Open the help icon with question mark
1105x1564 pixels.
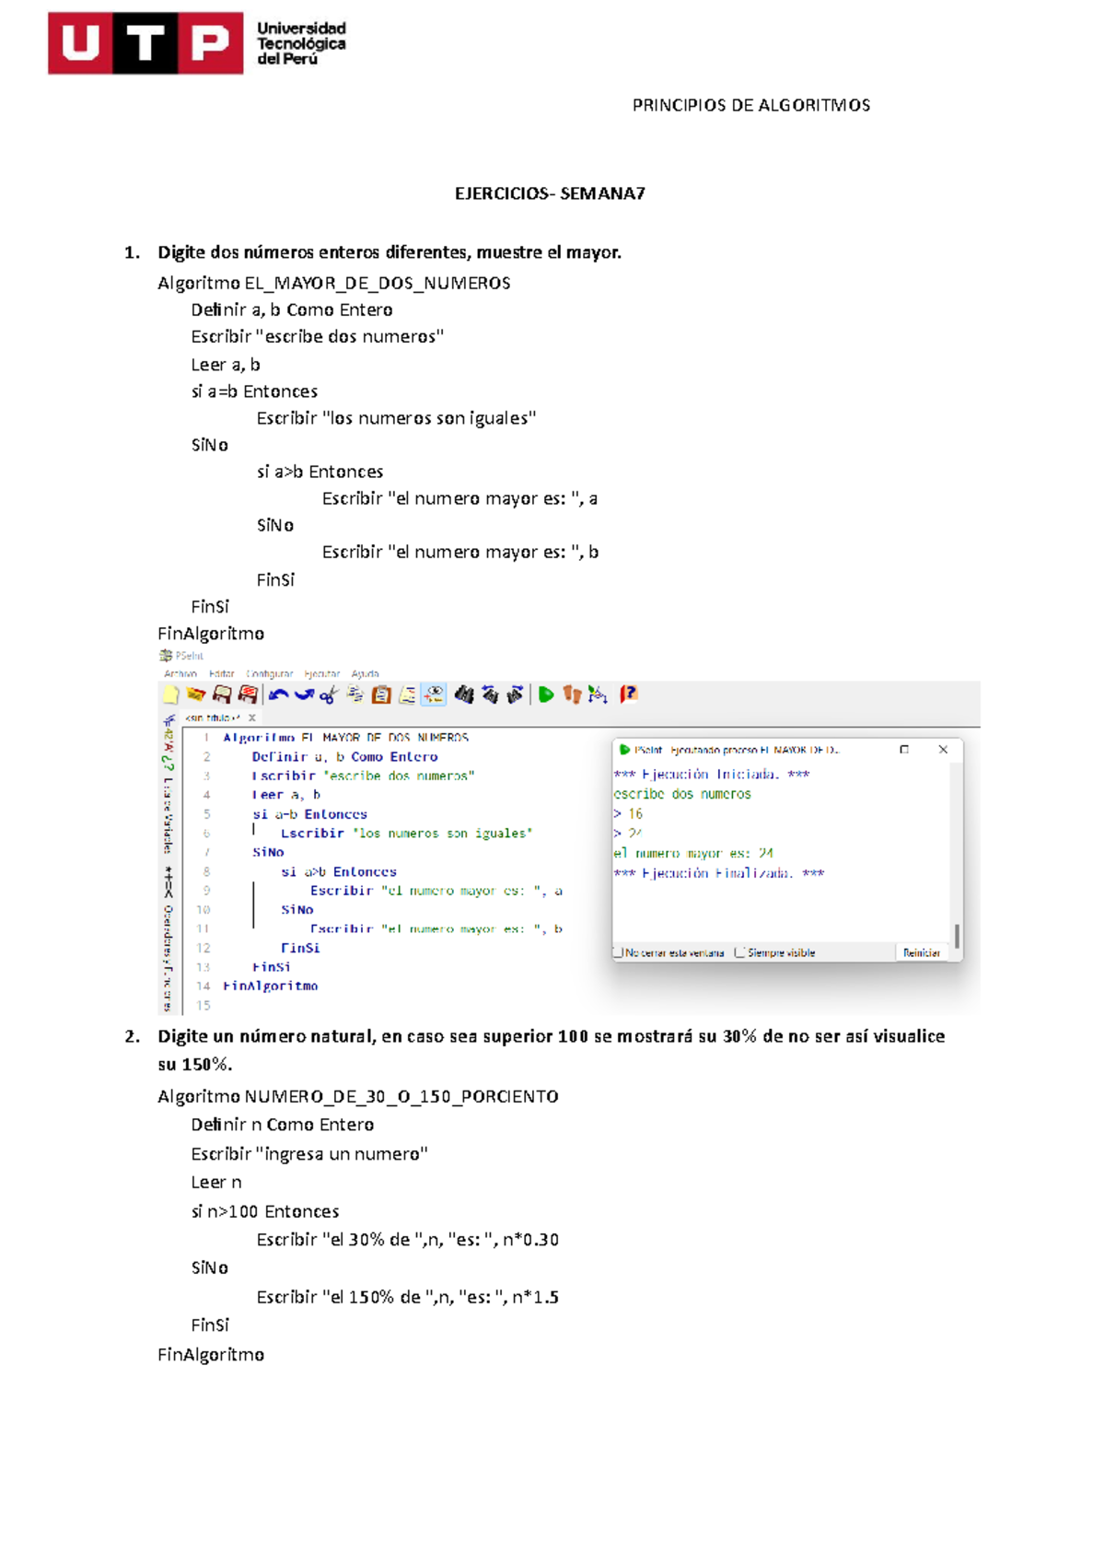click(x=628, y=694)
